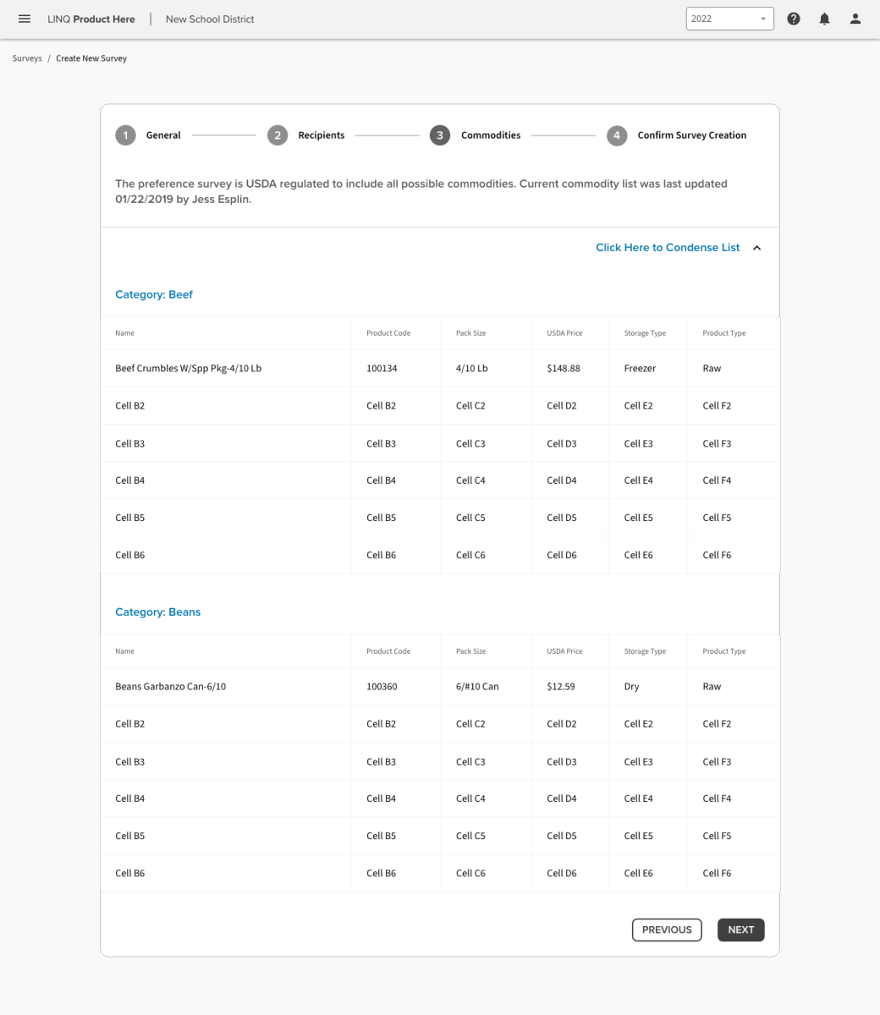
Task: Open the notifications bell
Action: [x=824, y=19]
